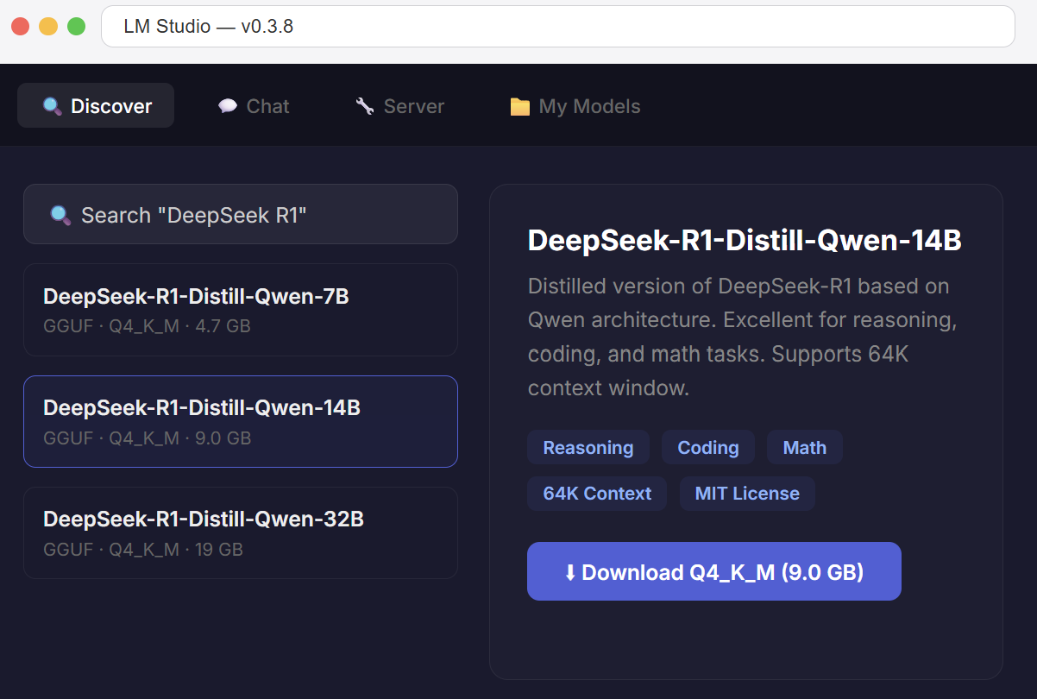The width and height of the screenshot is (1037, 699).
Task: Select the DeepSeek-R1-Distill-Qwen-14B list entry
Action: coord(240,421)
